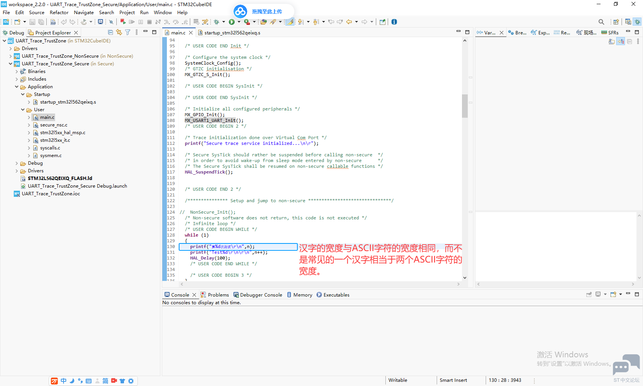Collapse the Application folder
Screen dimensions: 643x386
pos(16,87)
